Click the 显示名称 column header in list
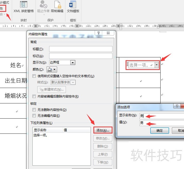 48,130
